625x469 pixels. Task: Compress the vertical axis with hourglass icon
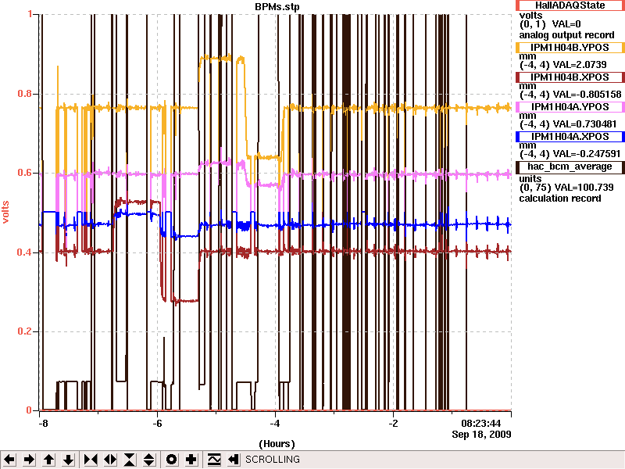(x=130, y=460)
